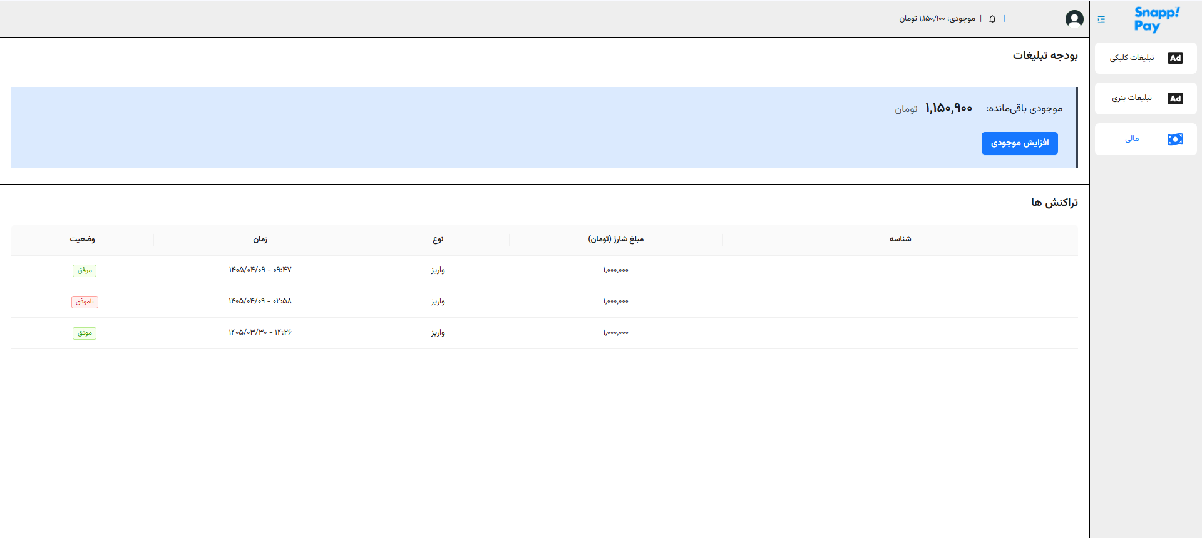Select the transaction row dated ۱۴۰۵/۰۳/۳۰

tap(545, 333)
